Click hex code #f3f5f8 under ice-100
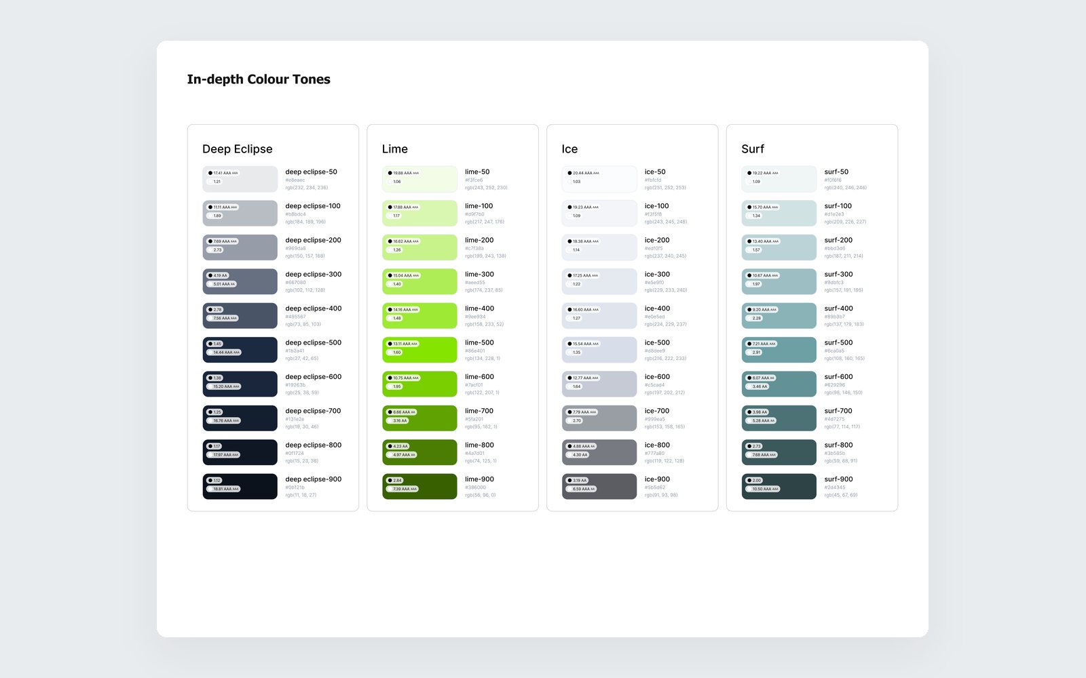Screen dimensions: 1086x678 pyautogui.click(x=653, y=214)
